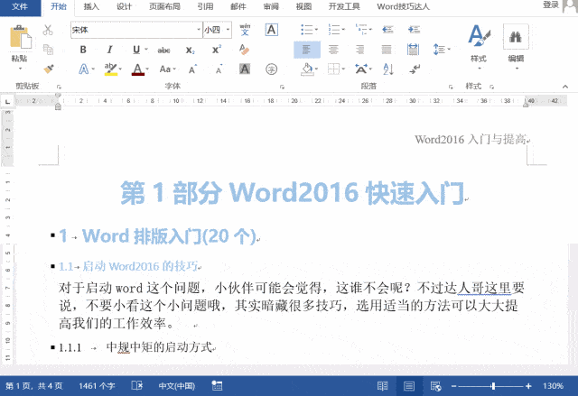
Task: Switch to the 审阅 Review tab
Action: click(271, 6)
